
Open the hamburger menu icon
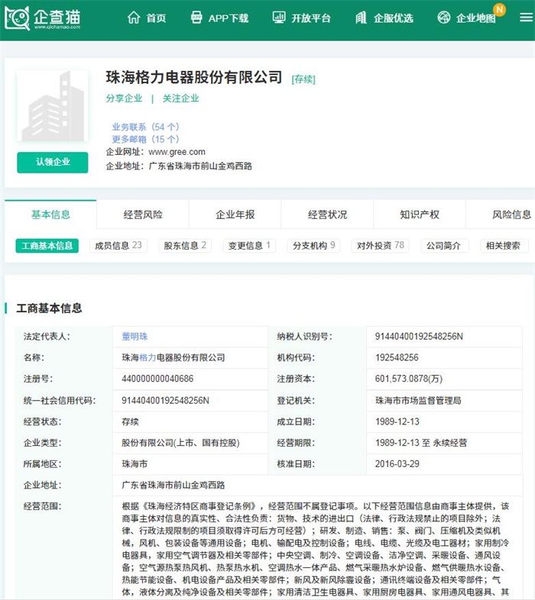point(526,18)
